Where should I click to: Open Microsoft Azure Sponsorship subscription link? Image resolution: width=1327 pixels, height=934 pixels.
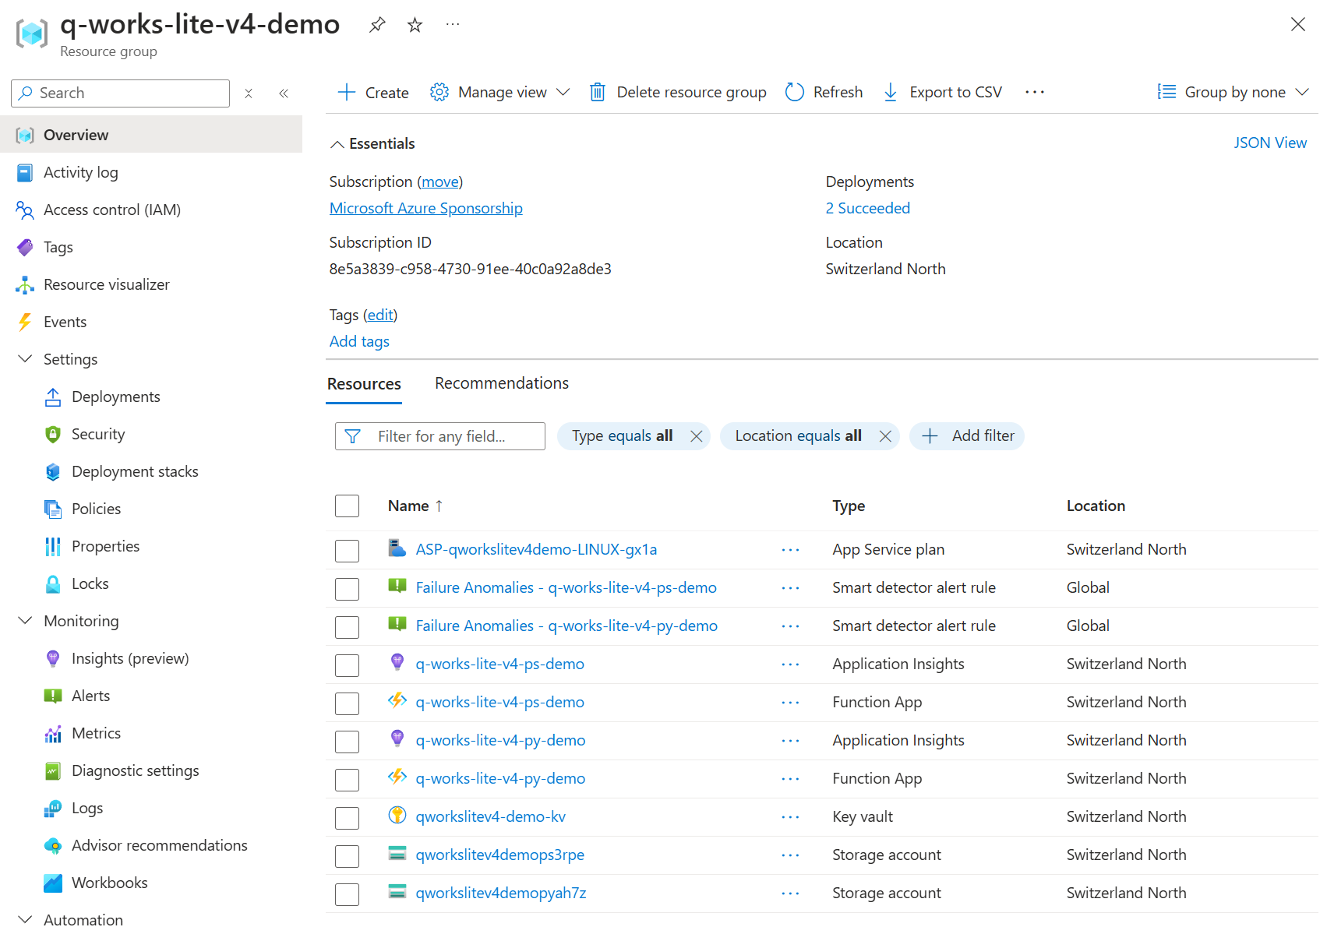pyautogui.click(x=425, y=208)
